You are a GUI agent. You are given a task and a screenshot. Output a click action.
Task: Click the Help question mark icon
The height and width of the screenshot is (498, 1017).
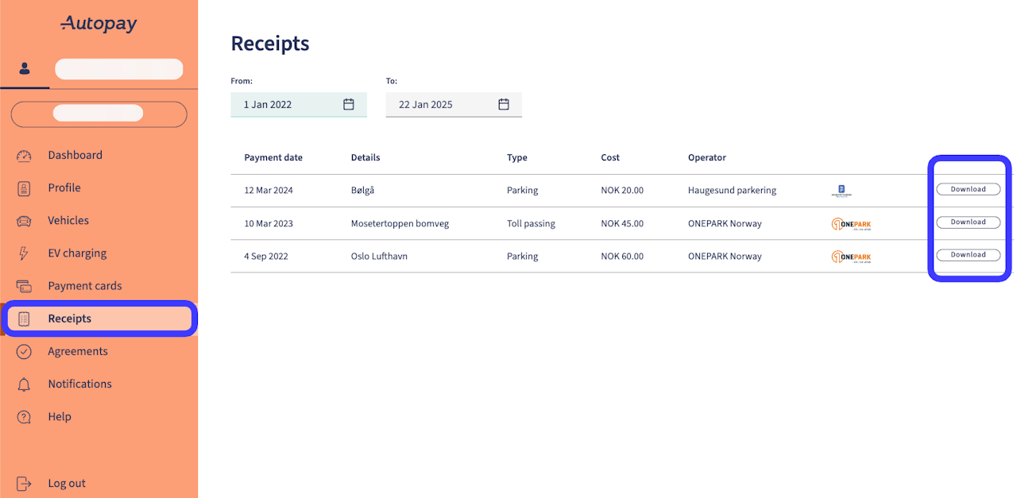pos(24,417)
